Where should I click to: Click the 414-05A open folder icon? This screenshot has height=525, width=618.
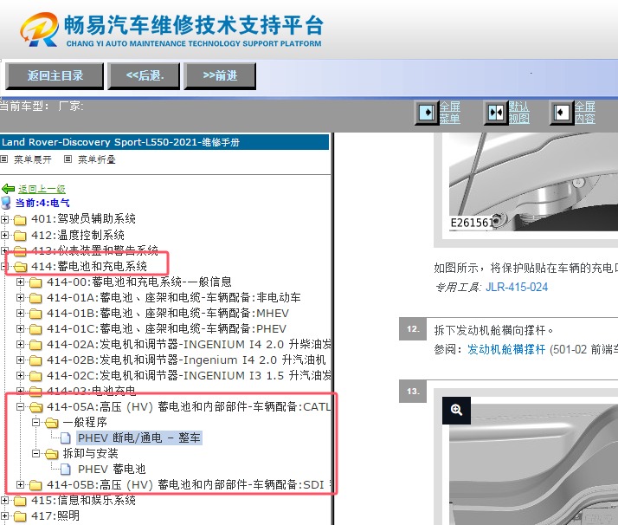click(36, 407)
